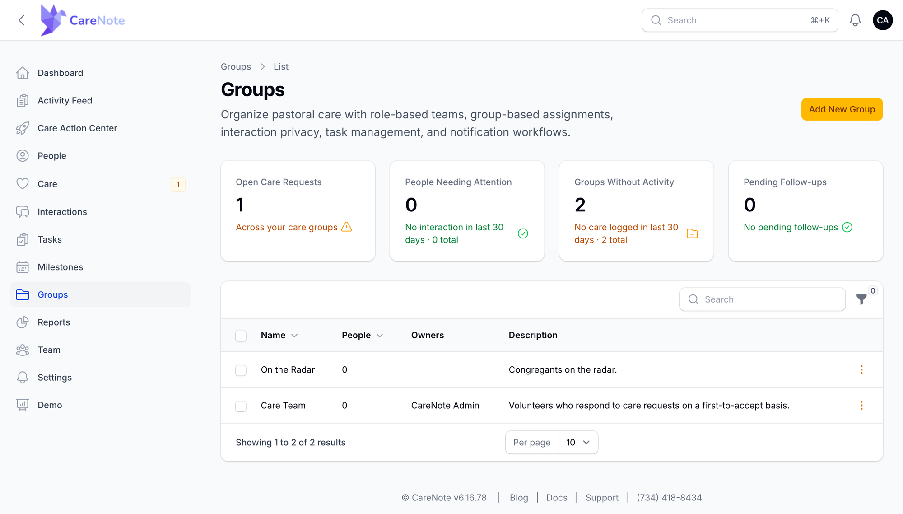Click the Add New Group button
This screenshot has width=903, height=514.
point(842,109)
